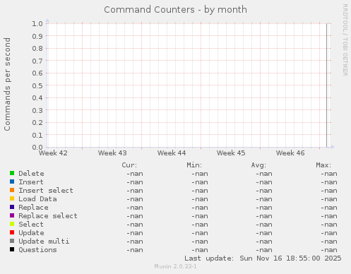Click the 'Cur:' column header
The height and width of the screenshot is (274, 351).
[x=129, y=165]
